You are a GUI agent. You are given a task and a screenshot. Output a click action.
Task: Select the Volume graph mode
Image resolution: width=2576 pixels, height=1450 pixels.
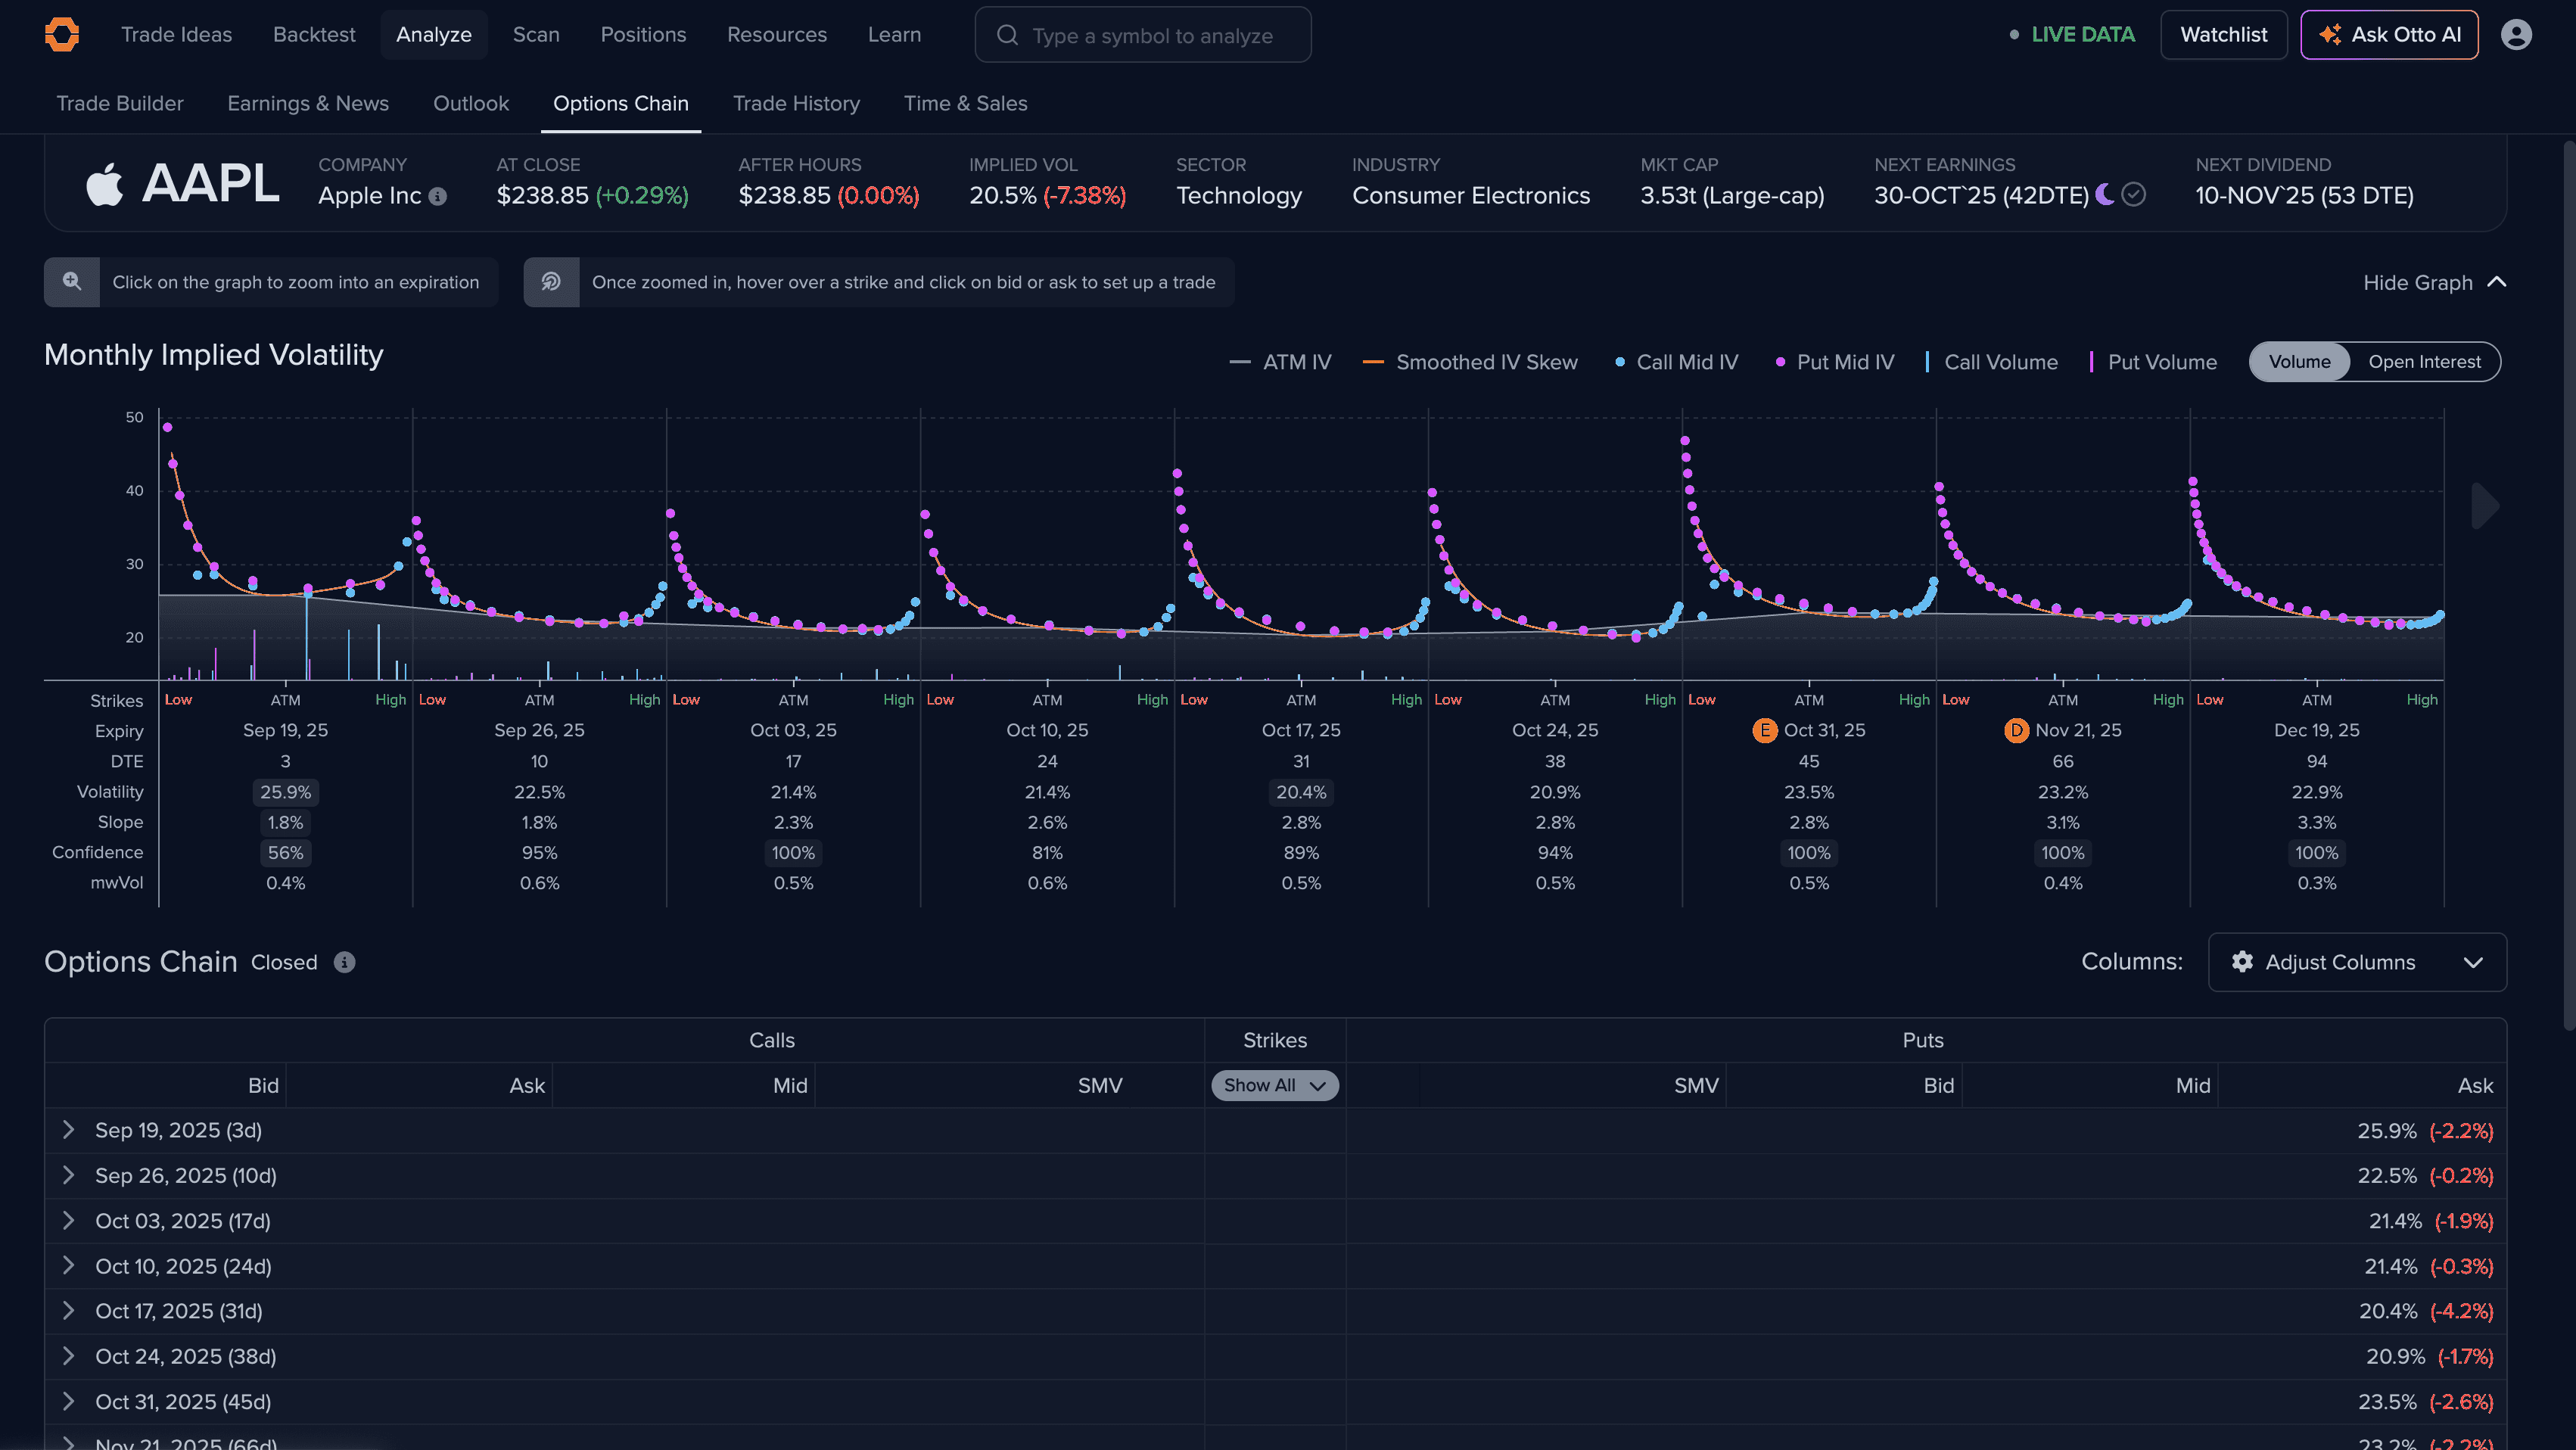[x=2299, y=362]
